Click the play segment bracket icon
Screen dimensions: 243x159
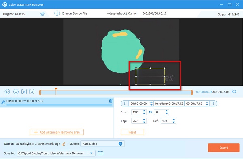(x=24, y=92)
